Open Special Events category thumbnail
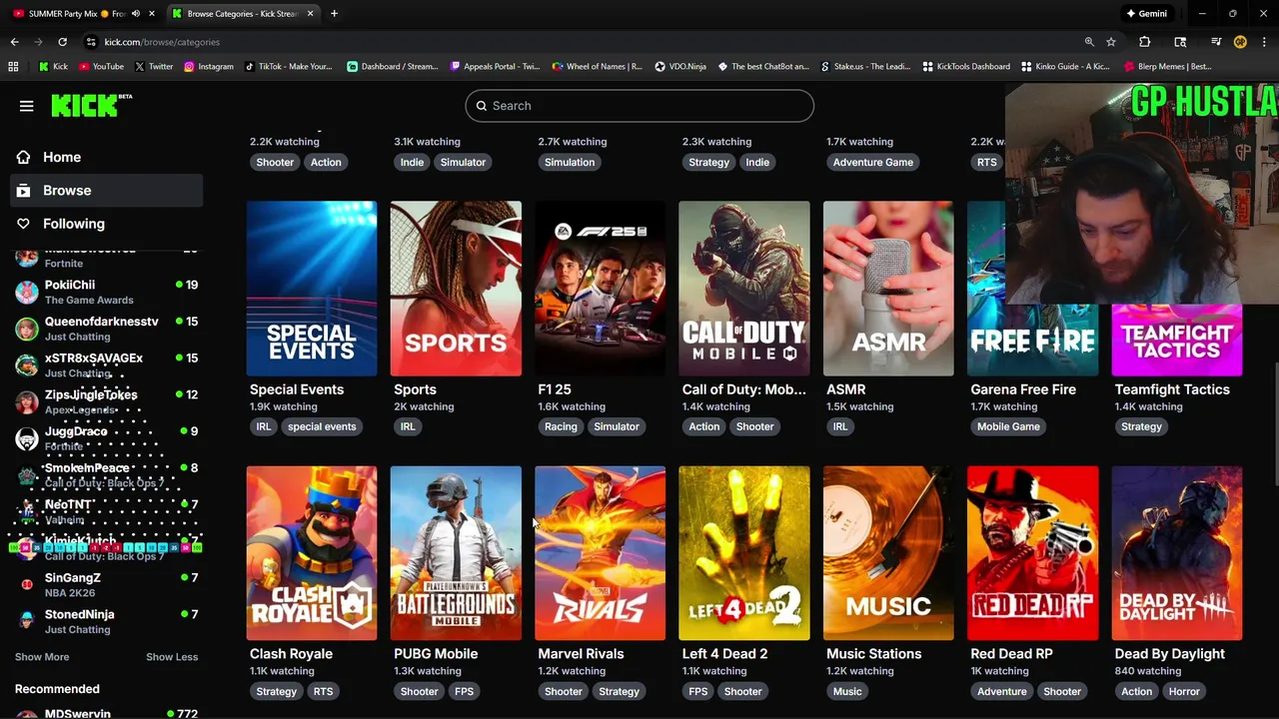 point(312,289)
